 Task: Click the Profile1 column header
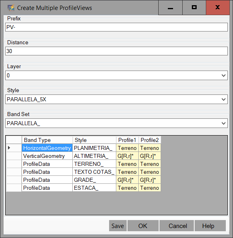coord(127,140)
